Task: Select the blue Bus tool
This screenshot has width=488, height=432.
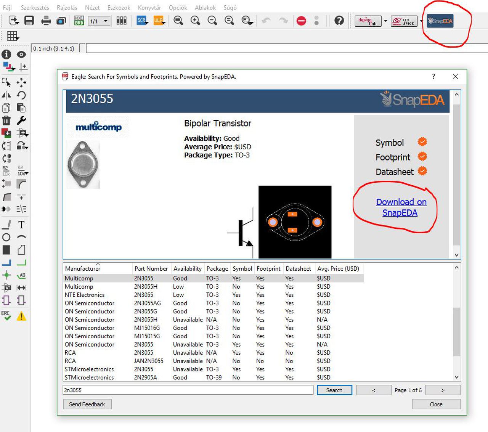Action: [6, 262]
